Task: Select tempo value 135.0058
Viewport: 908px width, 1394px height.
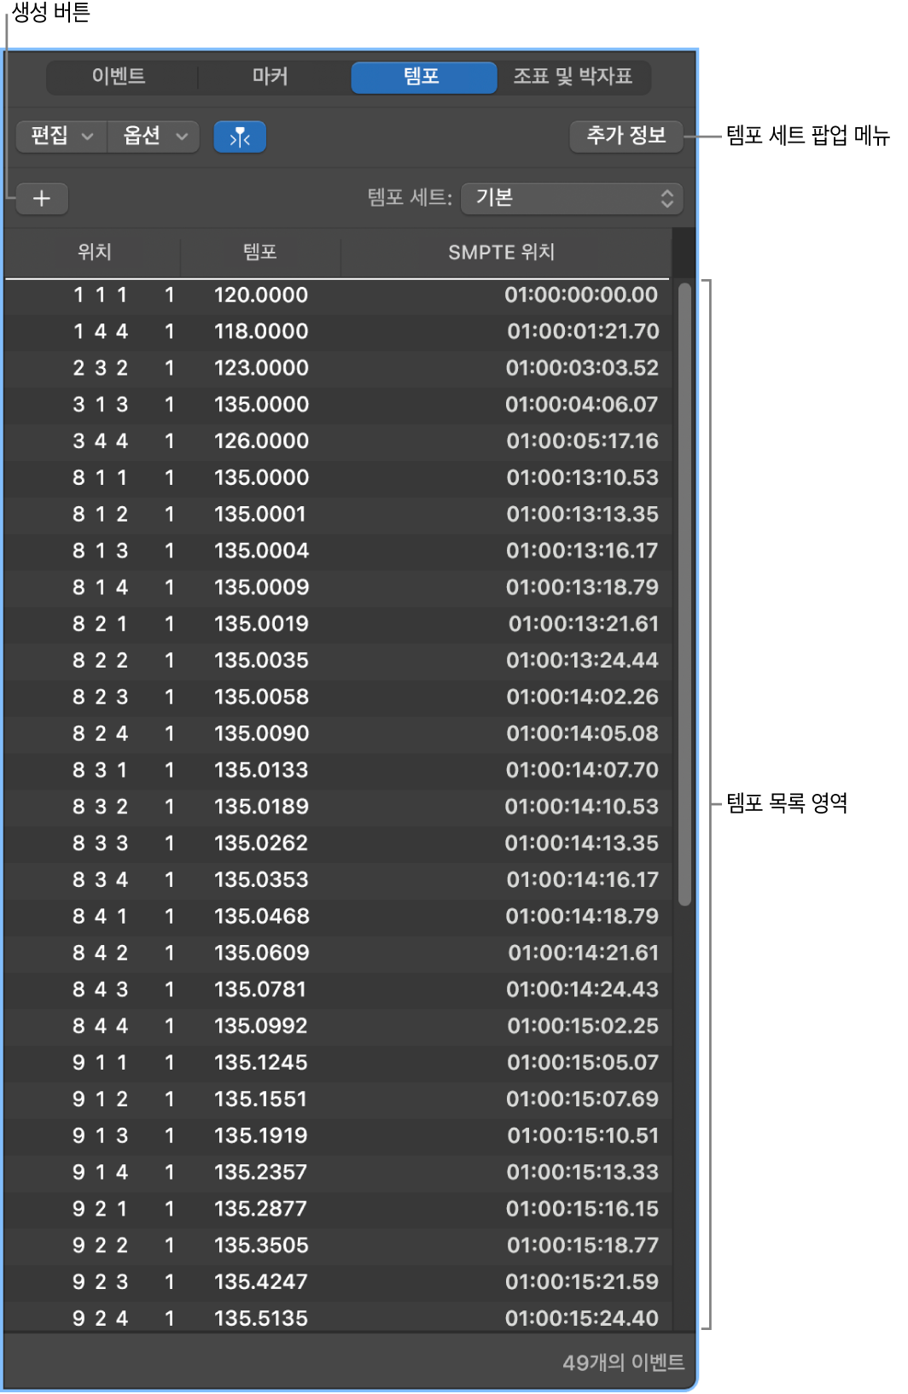Action: click(x=260, y=697)
